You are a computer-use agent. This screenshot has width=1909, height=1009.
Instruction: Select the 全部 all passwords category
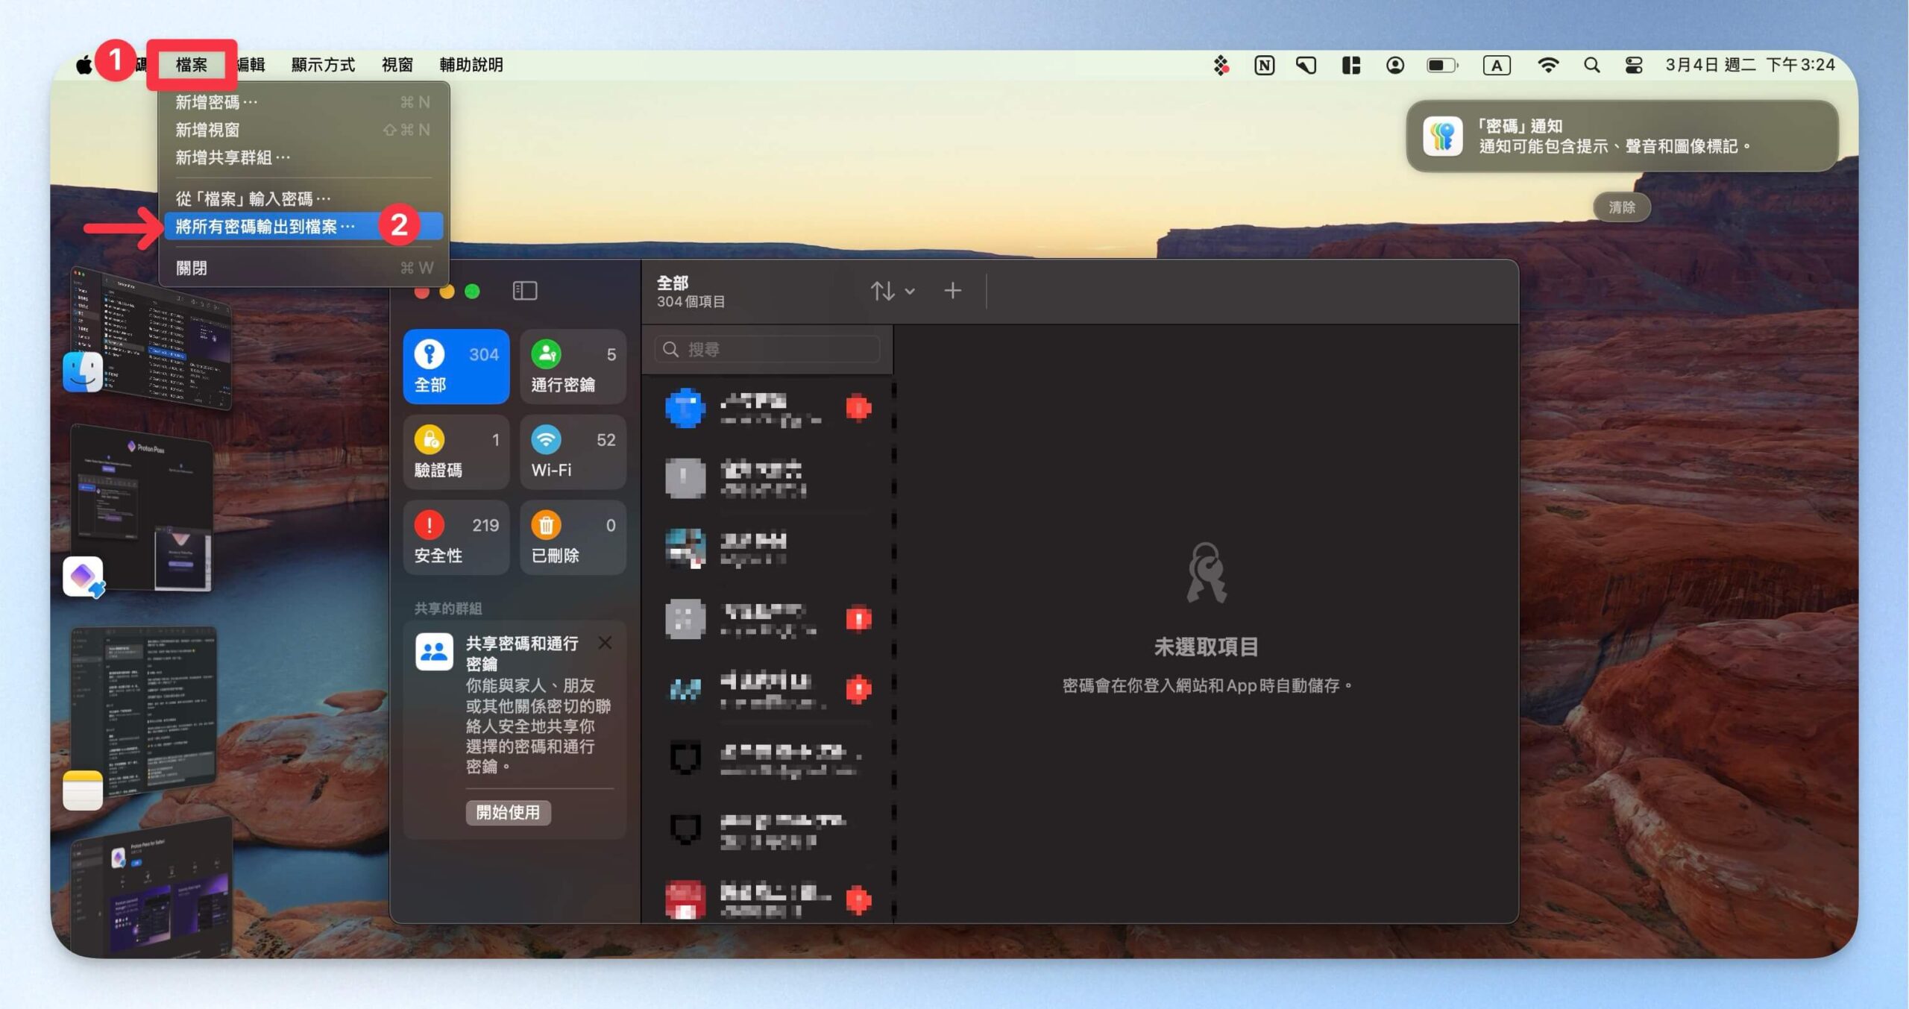point(456,366)
